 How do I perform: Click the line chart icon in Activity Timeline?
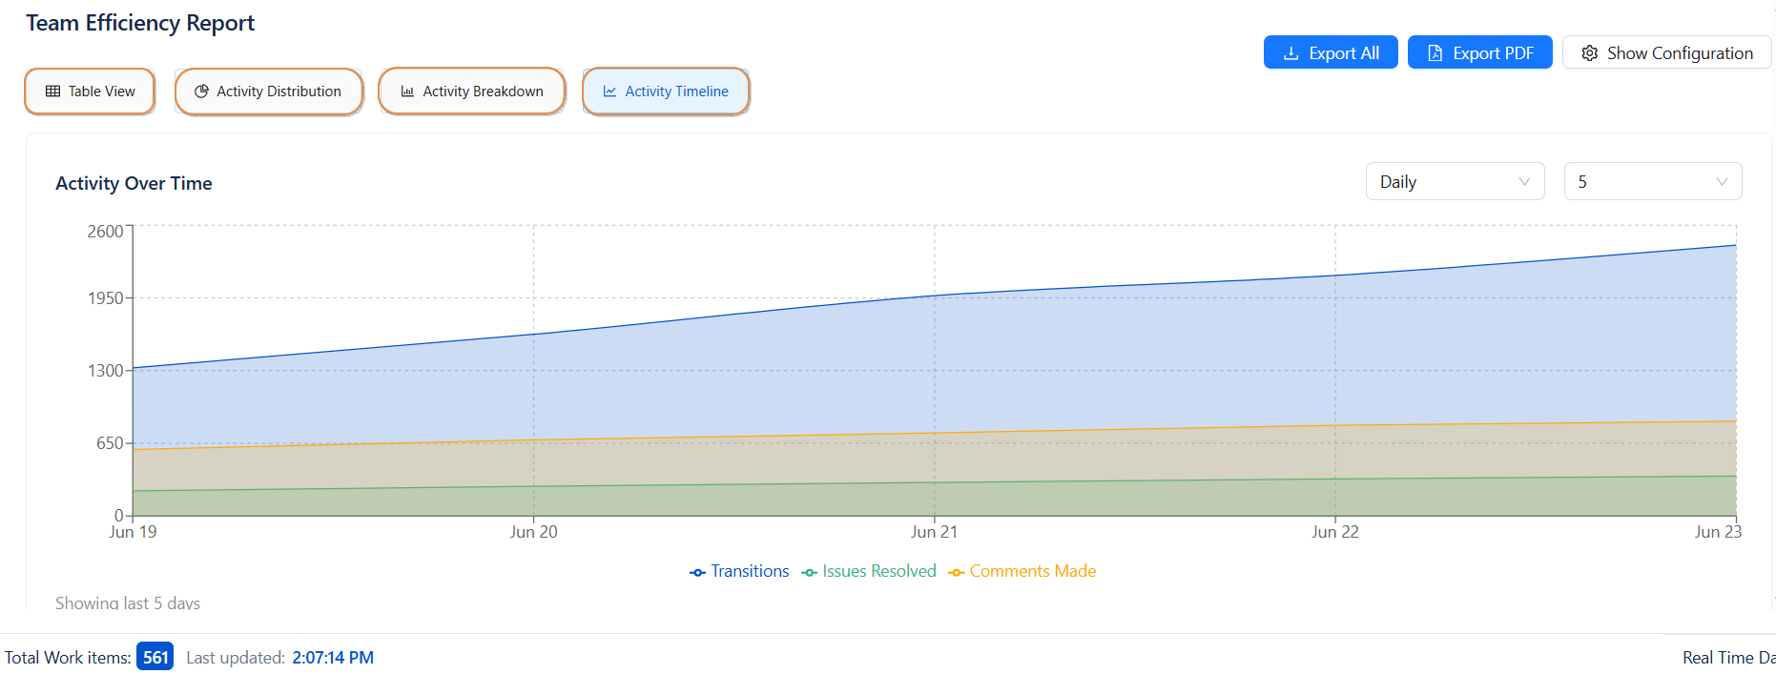coord(609,92)
